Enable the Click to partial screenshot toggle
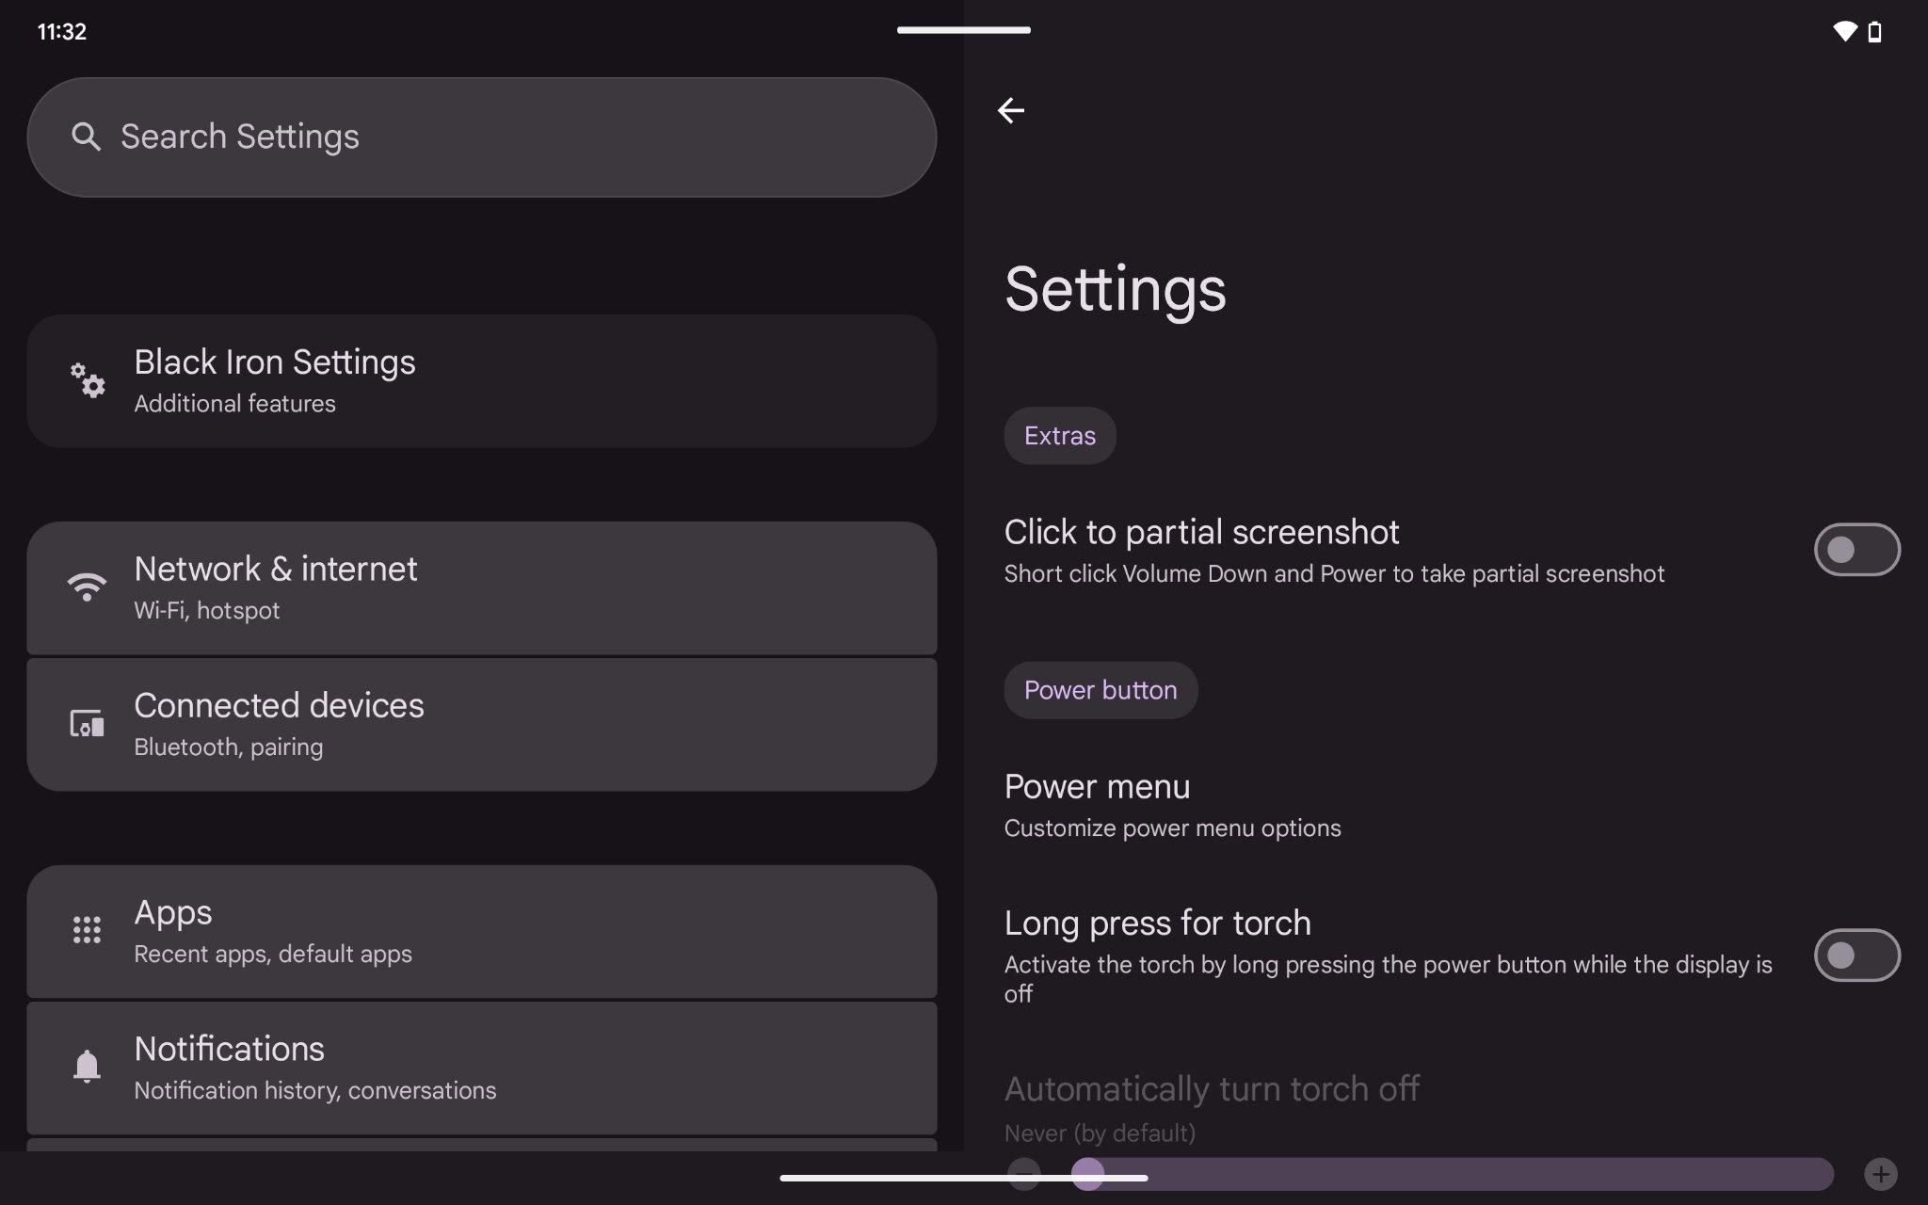Viewport: 1928px width, 1205px height. (x=1856, y=550)
